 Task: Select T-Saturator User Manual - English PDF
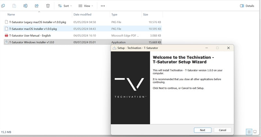coord(83,35)
